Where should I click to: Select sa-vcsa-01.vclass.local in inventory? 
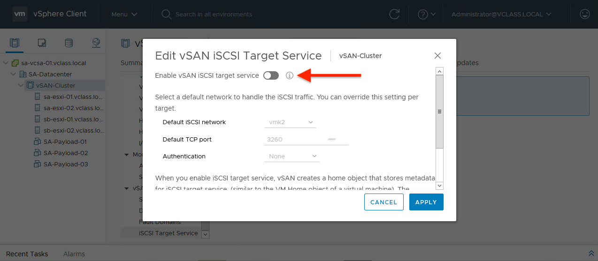(54, 63)
